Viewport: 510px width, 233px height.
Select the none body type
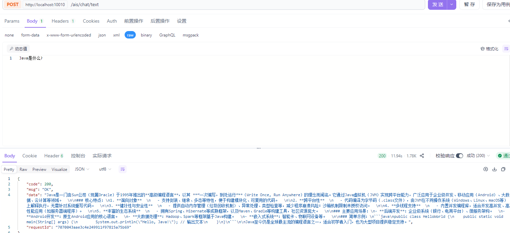click(9, 35)
